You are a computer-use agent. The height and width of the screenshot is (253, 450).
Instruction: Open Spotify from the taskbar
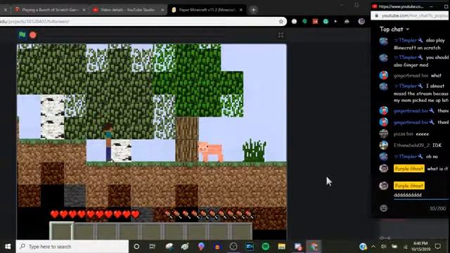point(266,247)
